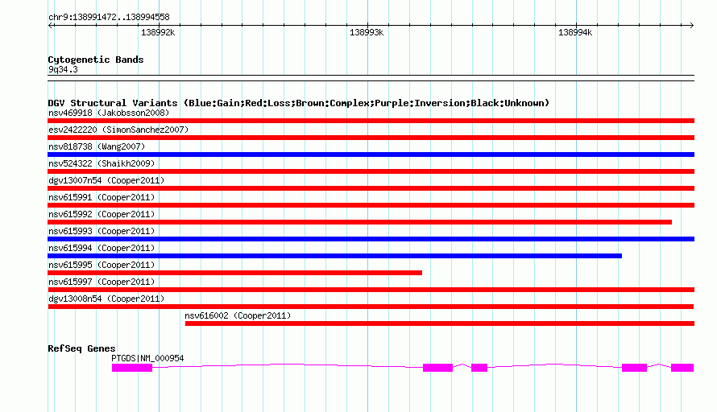Click the left arrow end of the ruler
The width and height of the screenshot is (717, 412).
50,25
